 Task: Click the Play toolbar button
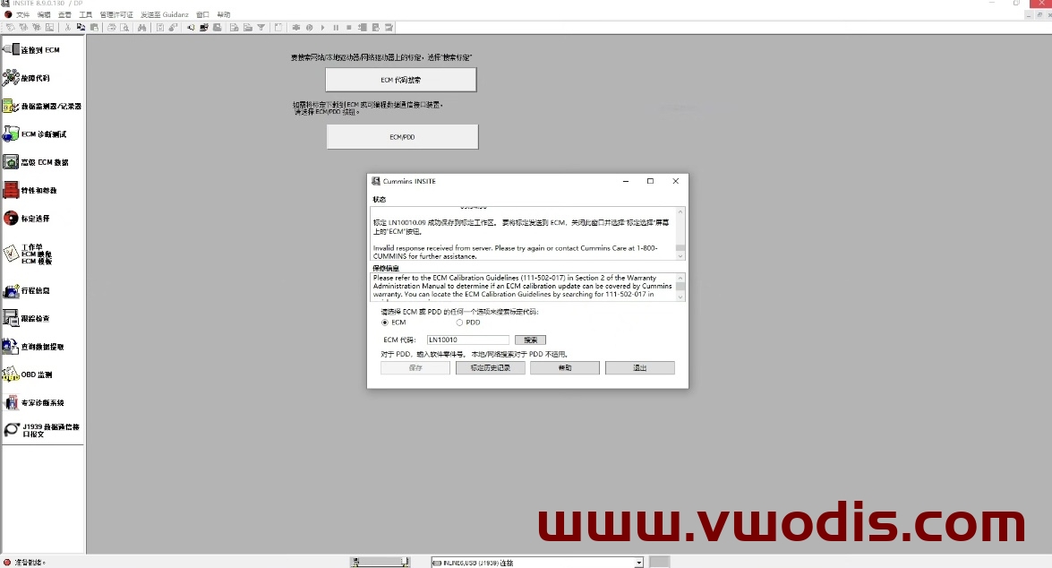(322, 28)
